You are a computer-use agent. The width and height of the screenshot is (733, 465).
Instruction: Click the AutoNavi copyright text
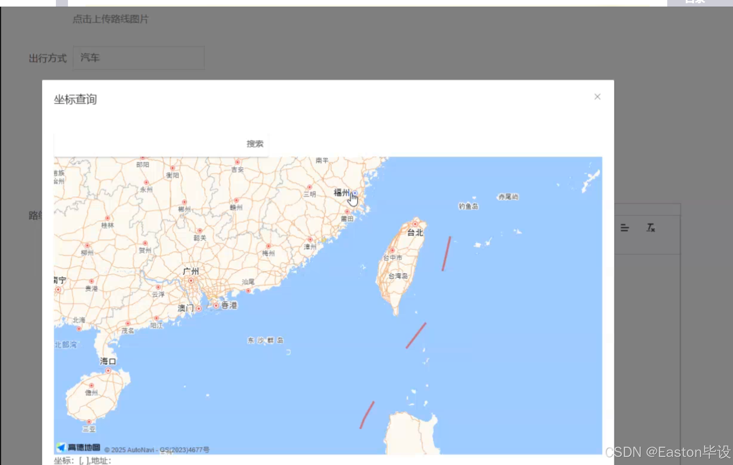coord(157,450)
